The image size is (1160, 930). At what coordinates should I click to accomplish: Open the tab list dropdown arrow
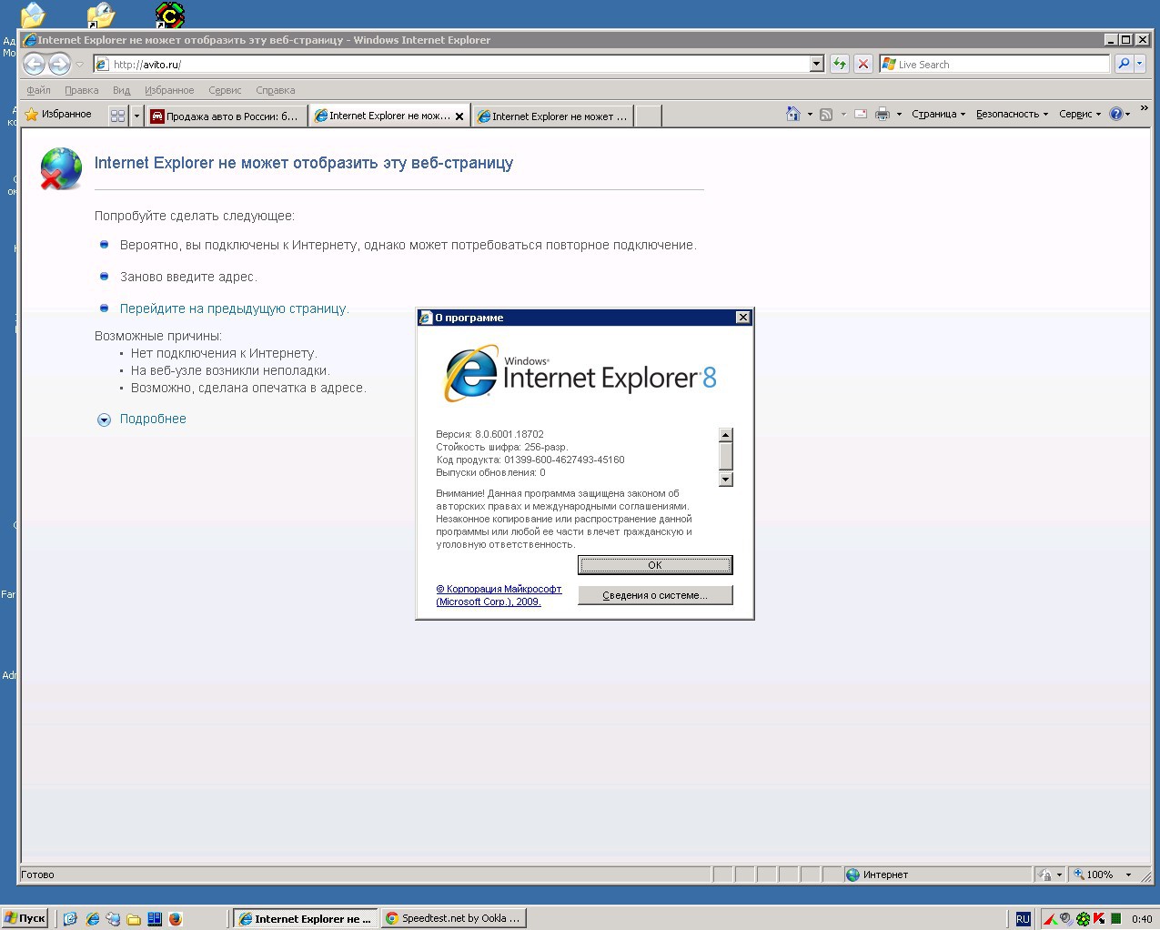(137, 116)
